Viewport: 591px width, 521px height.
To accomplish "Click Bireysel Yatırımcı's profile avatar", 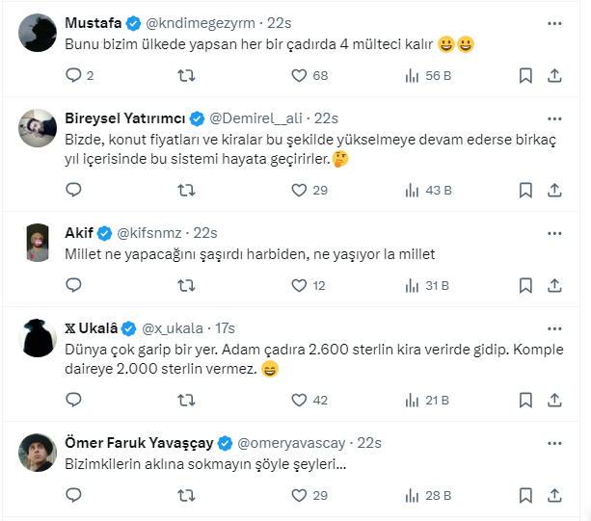I will tap(37, 128).
